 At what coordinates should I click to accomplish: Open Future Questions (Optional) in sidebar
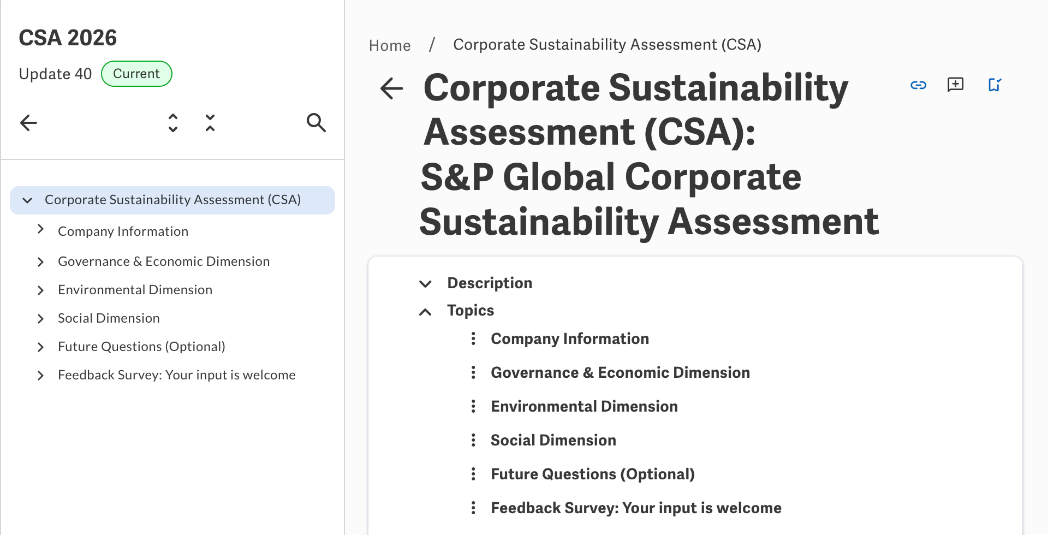click(141, 347)
